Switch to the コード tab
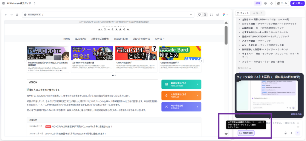Viewport: 306px width, 141px height. (x=257, y=13)
